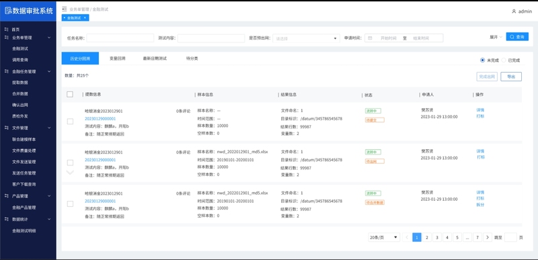Collapse the sidebar with the hamburger icon
Screen dimensions: 538x260
coord(65,9)
